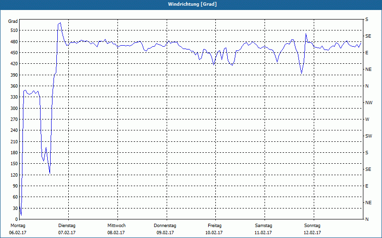Click the Samstag day label

click(264, 226)
